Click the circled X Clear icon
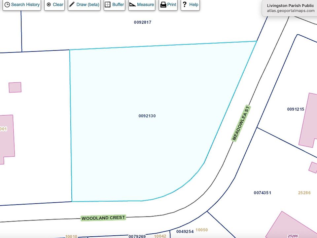Image resolution: width=317 pixels, height=238 pixels. [49, 4]
